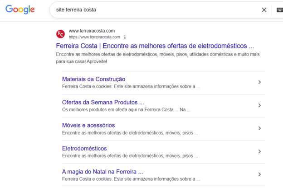This screenshot has width=283, height=188.
Task: Expand the chevron on the Eletrodomésticos row
Action: pos(259,151)
